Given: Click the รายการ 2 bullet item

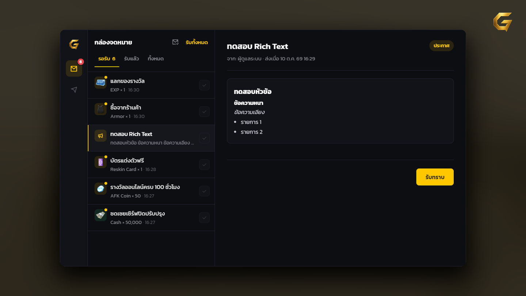Looking at the screenshot, I should (252, 132).
